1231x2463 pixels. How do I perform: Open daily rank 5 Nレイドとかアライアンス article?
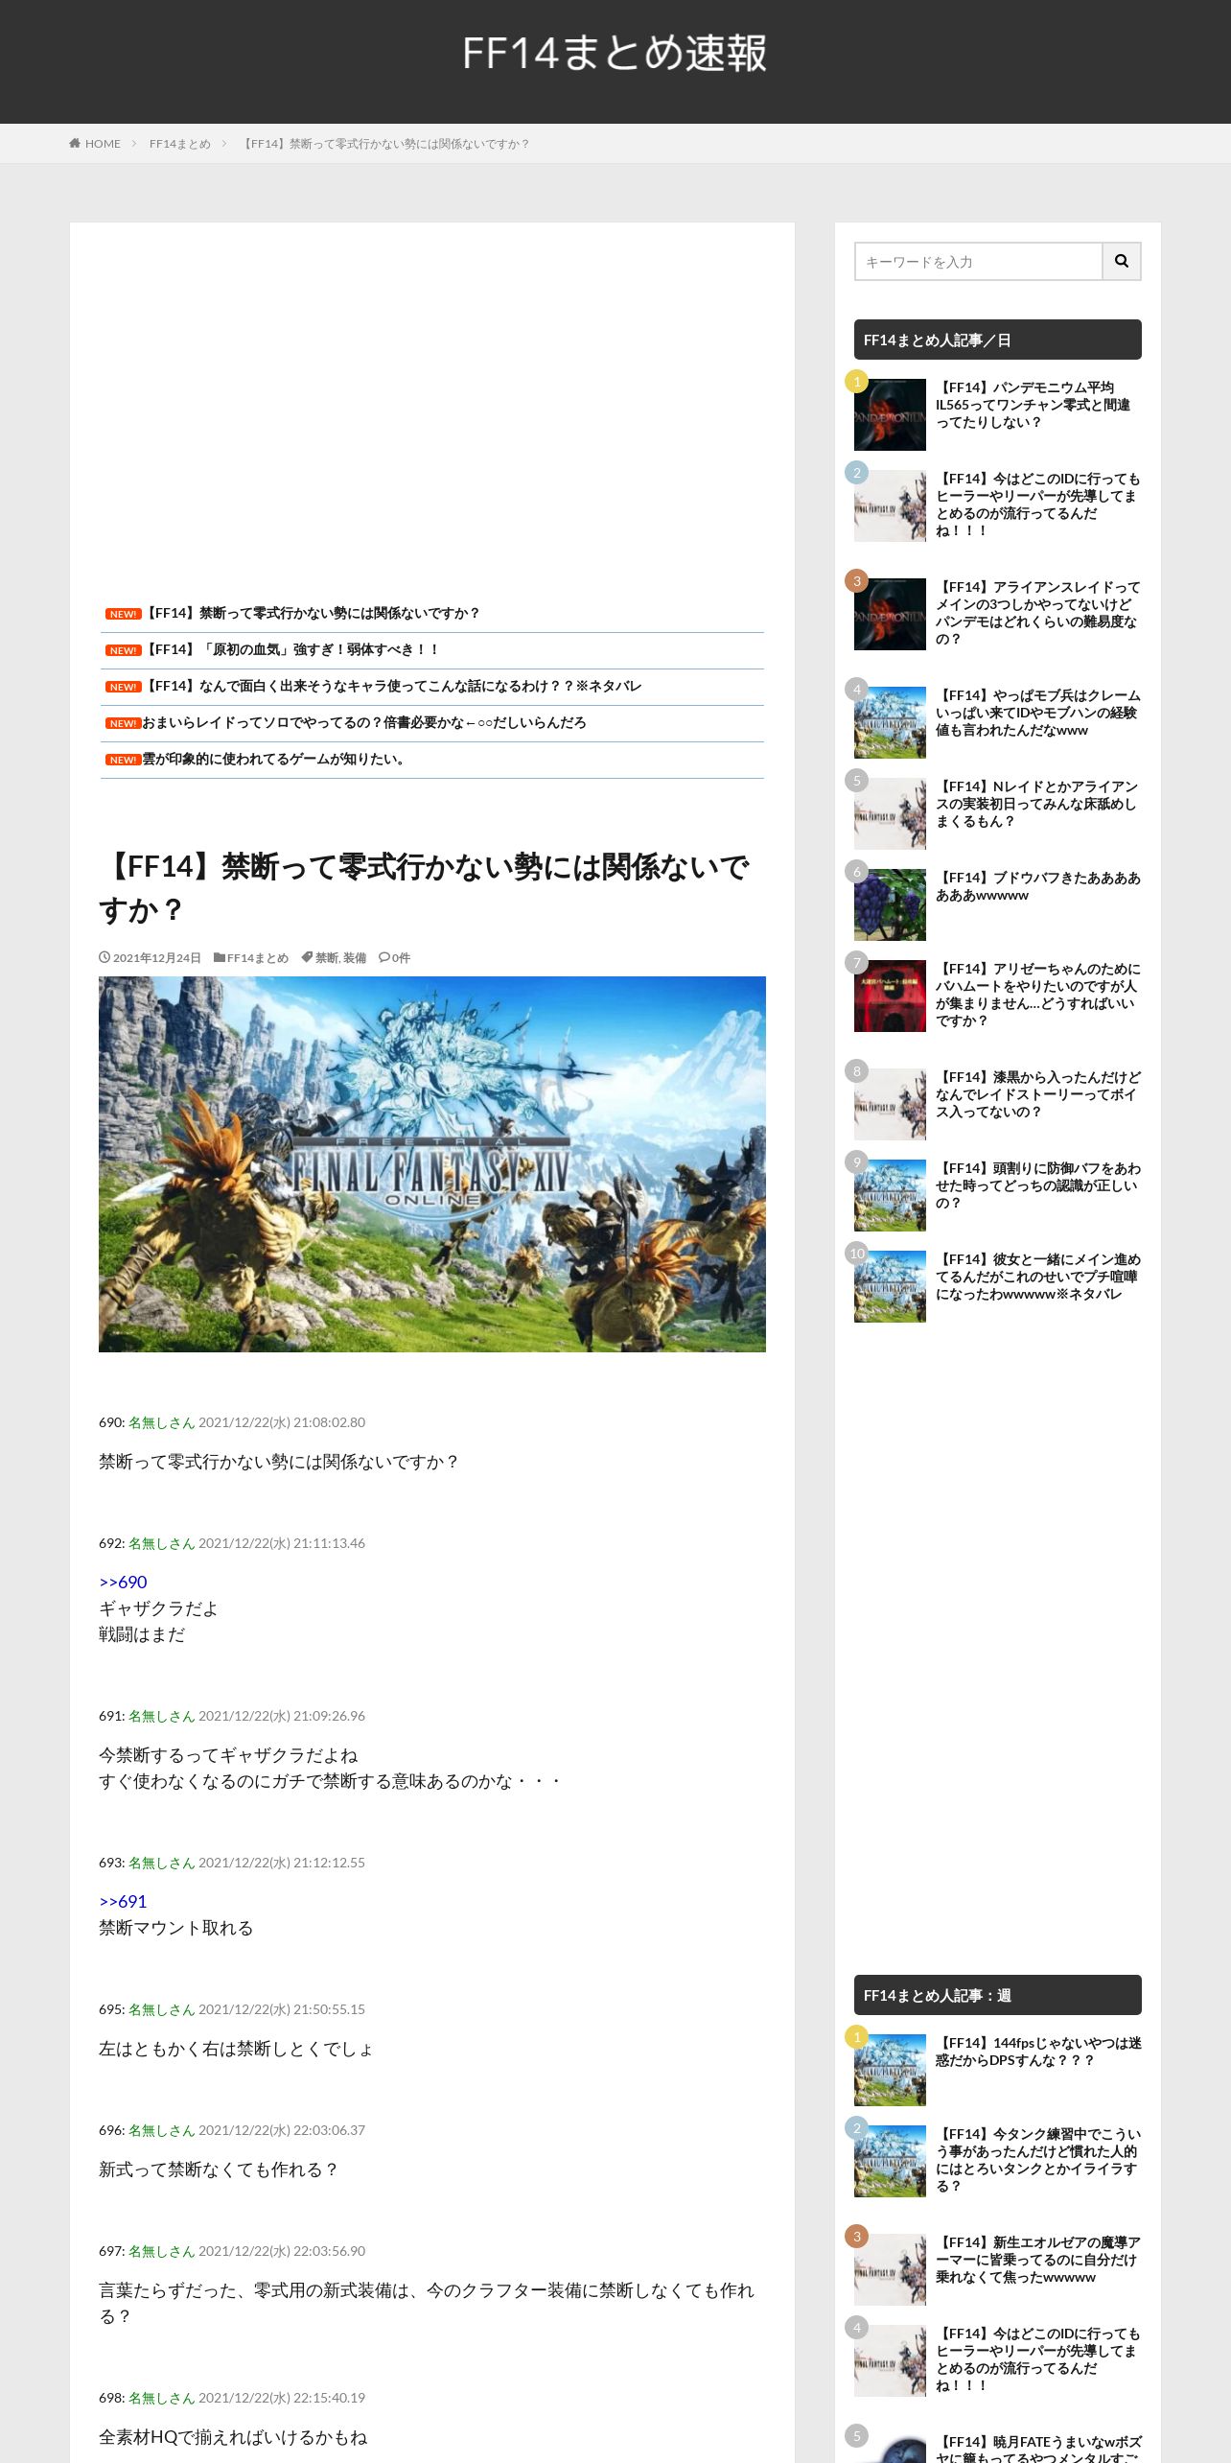(1038, 804)
